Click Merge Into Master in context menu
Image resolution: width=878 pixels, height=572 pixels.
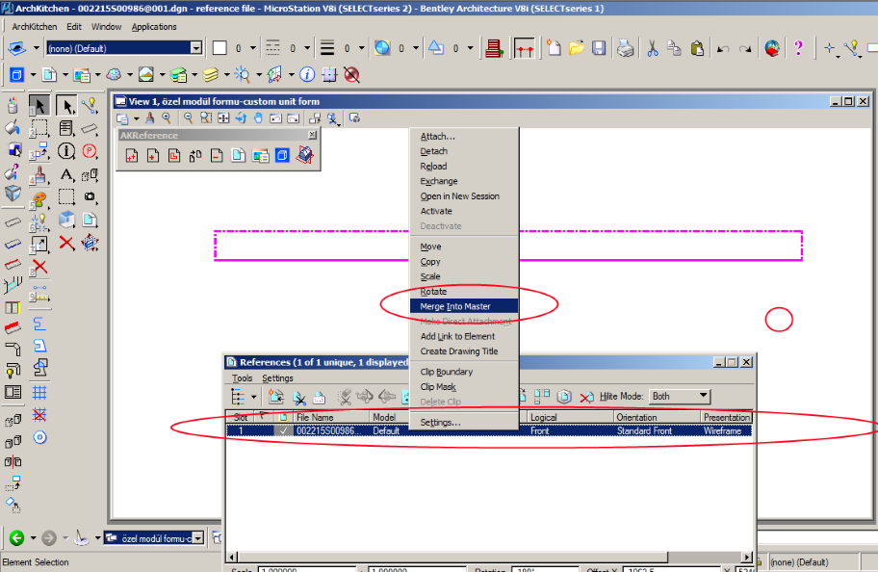tap(455, 306)
